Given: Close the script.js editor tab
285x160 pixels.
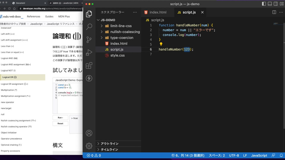Looking at the screenshot, I should [202, 12].
